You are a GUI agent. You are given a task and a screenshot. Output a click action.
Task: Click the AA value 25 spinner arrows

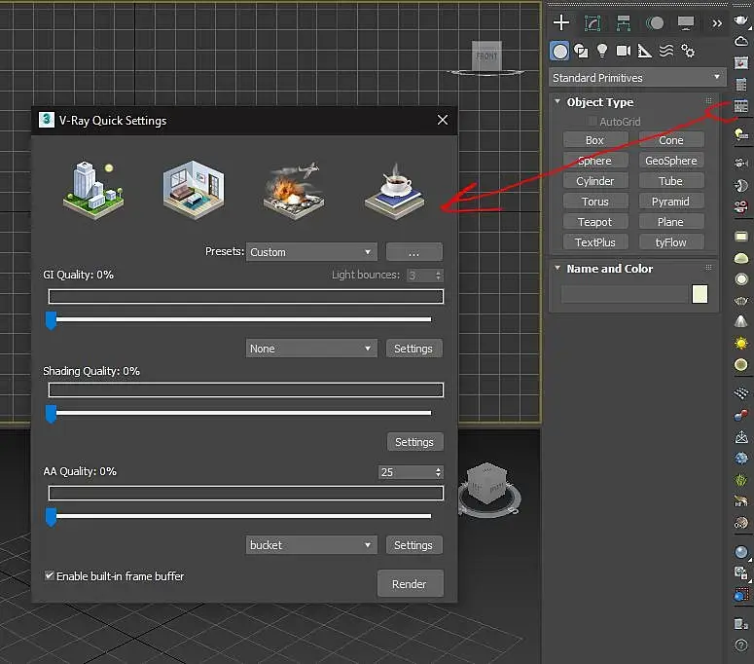click(x=438, y=472)
